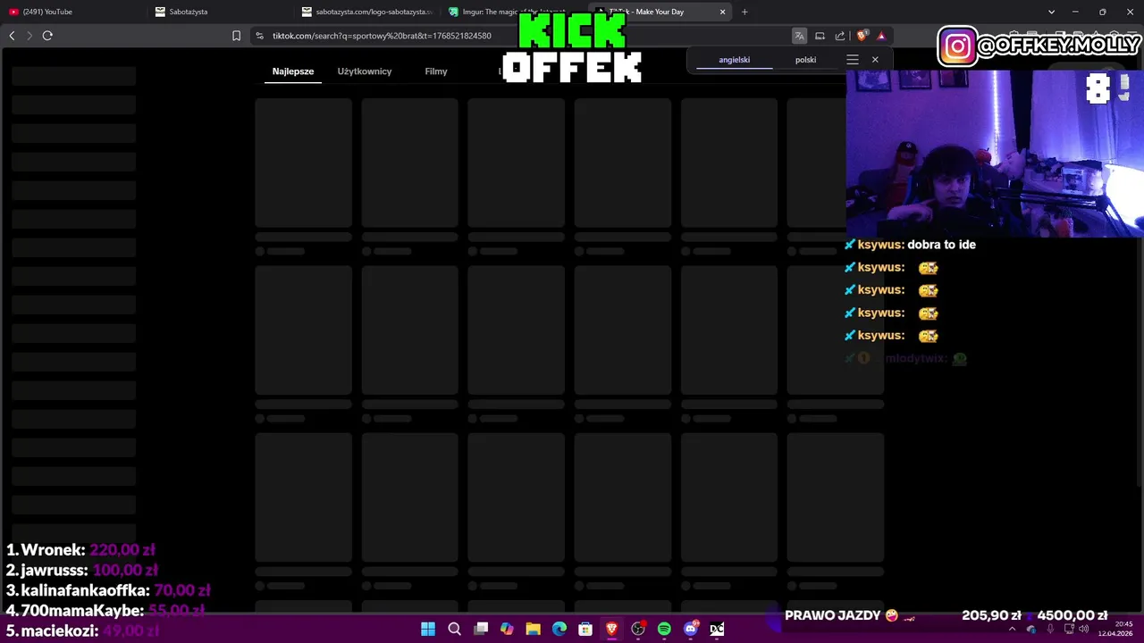This screenshot has width=1144, height=643.
Task: Open File Explorer from the taskbar
Action: pyautogui.click(x=533, y=629)
